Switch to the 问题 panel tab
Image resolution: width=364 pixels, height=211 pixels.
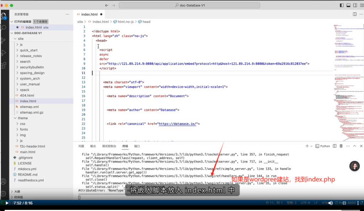click(x=81, y=146)
